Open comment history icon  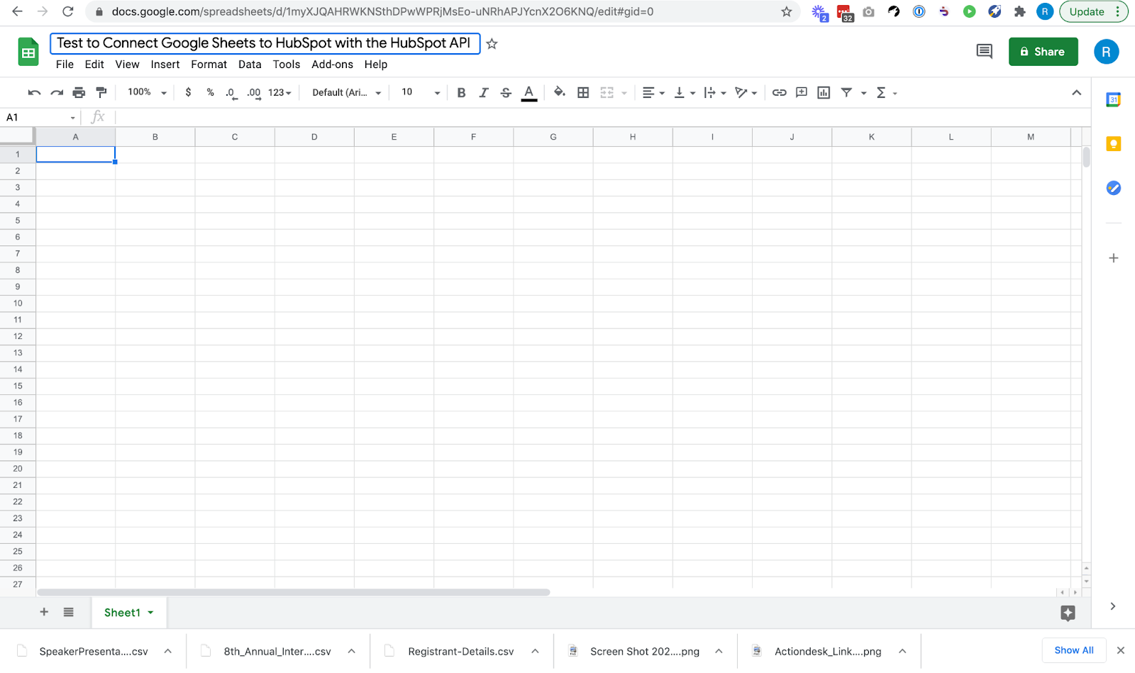pos(984,51)
